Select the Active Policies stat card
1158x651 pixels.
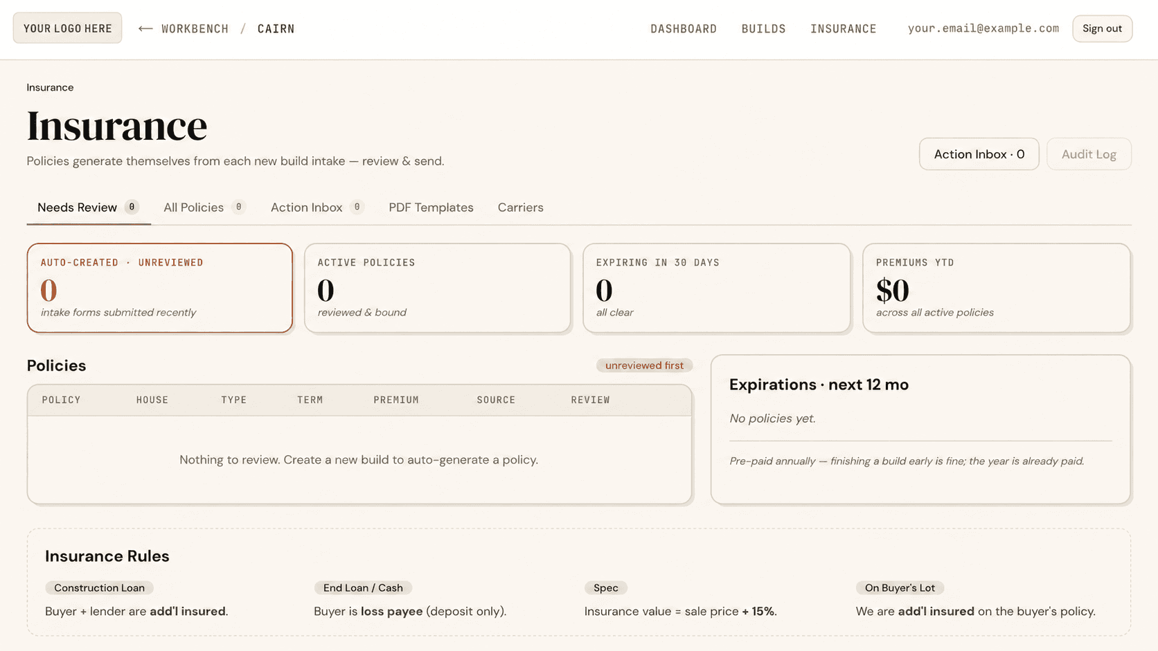438,288
